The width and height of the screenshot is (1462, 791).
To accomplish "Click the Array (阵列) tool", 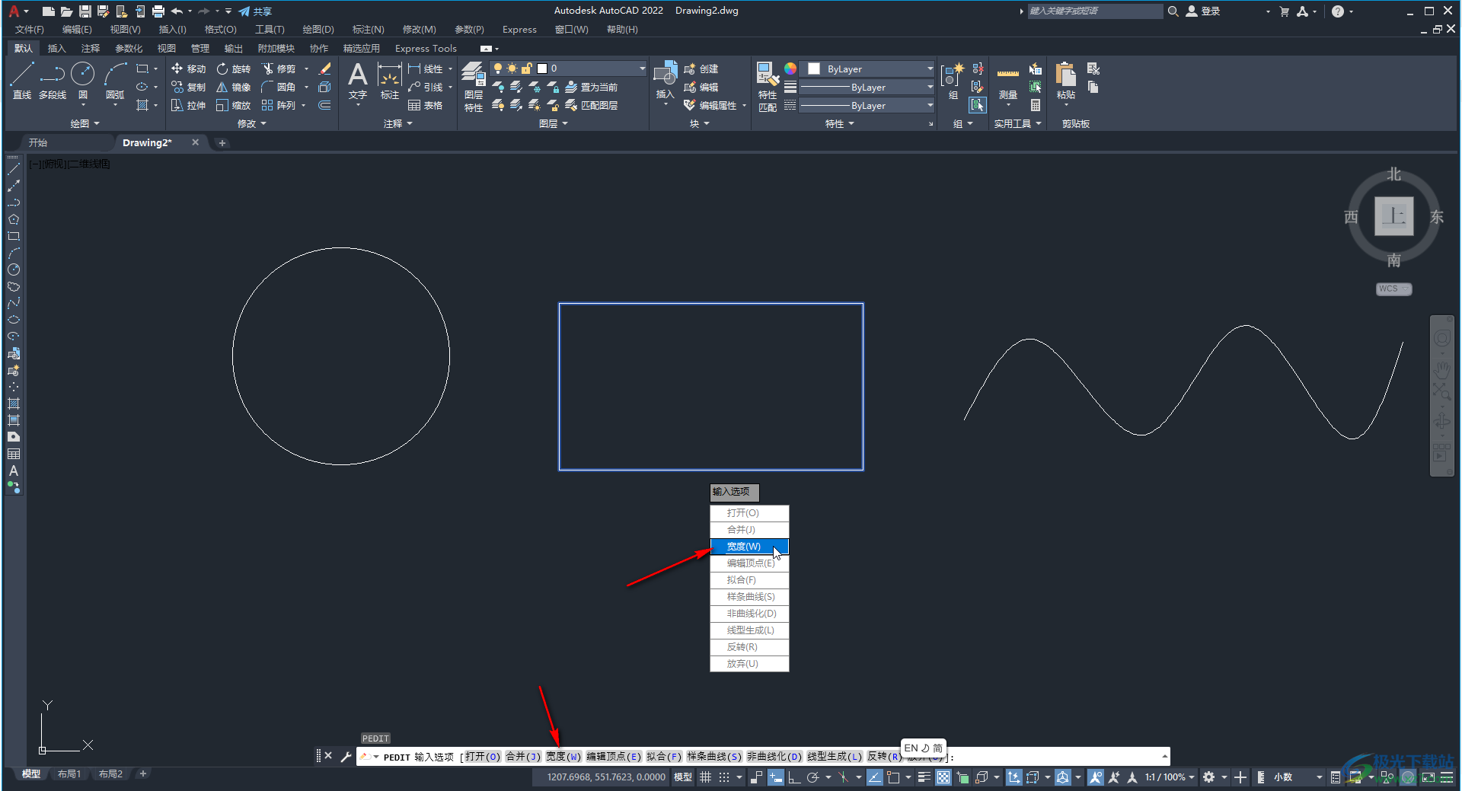I will tap(279, 105).
